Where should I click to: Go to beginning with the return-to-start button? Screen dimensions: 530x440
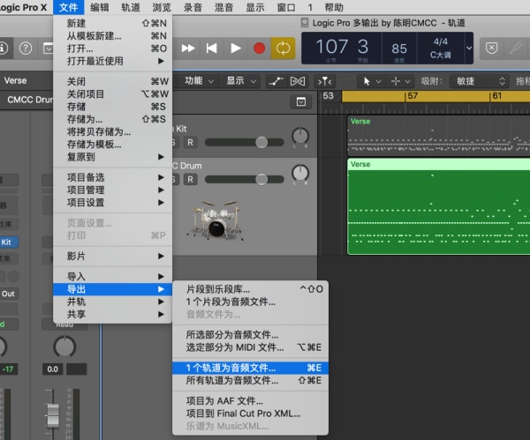coord(212,48)
